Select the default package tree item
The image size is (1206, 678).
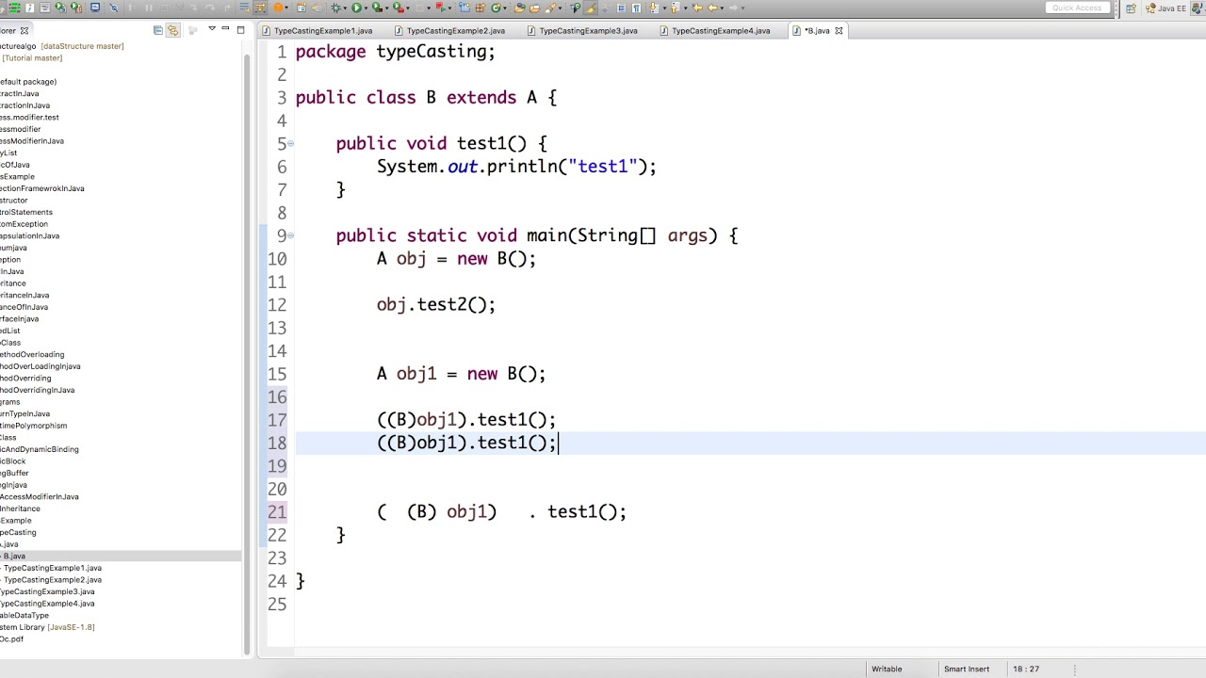coord(28,82)
